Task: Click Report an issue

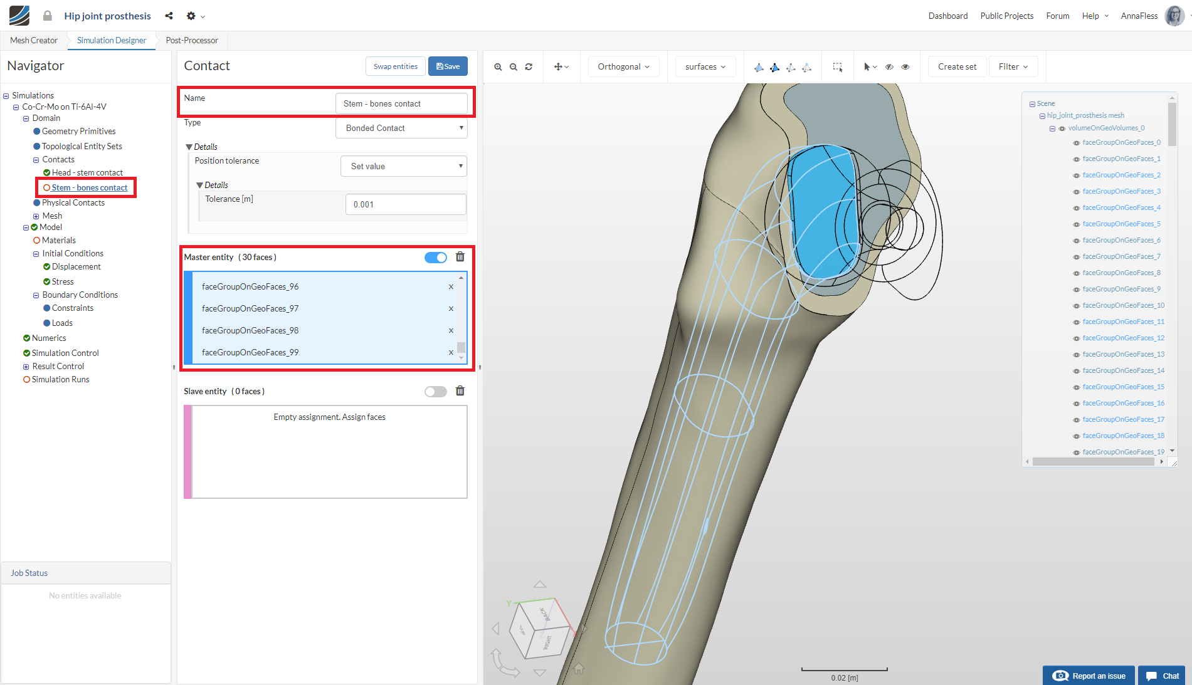Action: click(x=1089, y=676)
